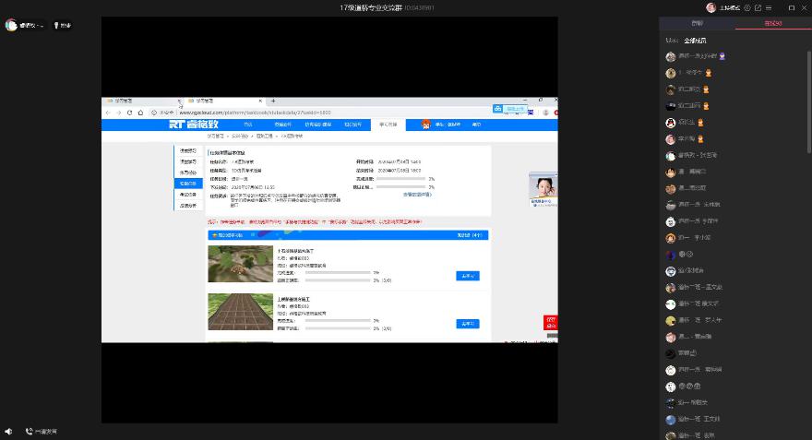812x440 pixels.
Task: Click the microphone icon beside the presenter name
Action: pos(55,25)
